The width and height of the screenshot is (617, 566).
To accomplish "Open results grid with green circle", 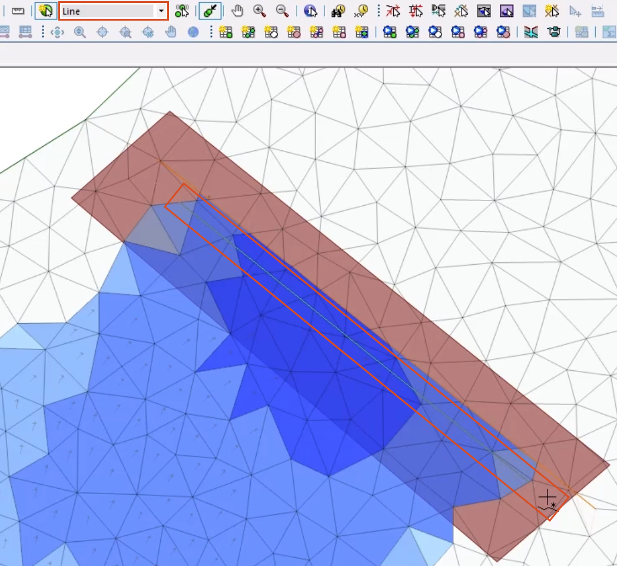I will click(x=390, y=32).
